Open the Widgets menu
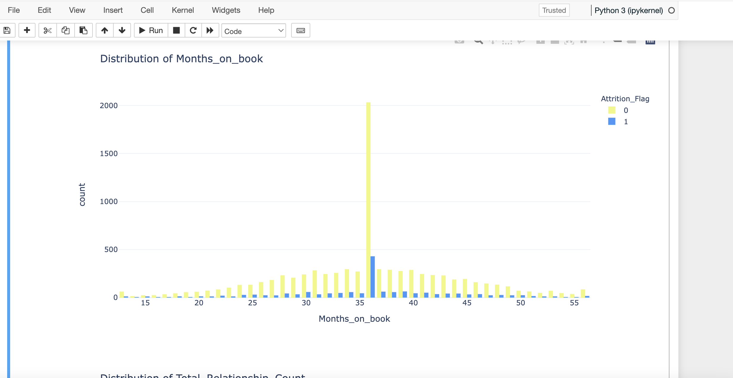The width and height of the screenshot is (733, 378). click(x=226, y=10)
